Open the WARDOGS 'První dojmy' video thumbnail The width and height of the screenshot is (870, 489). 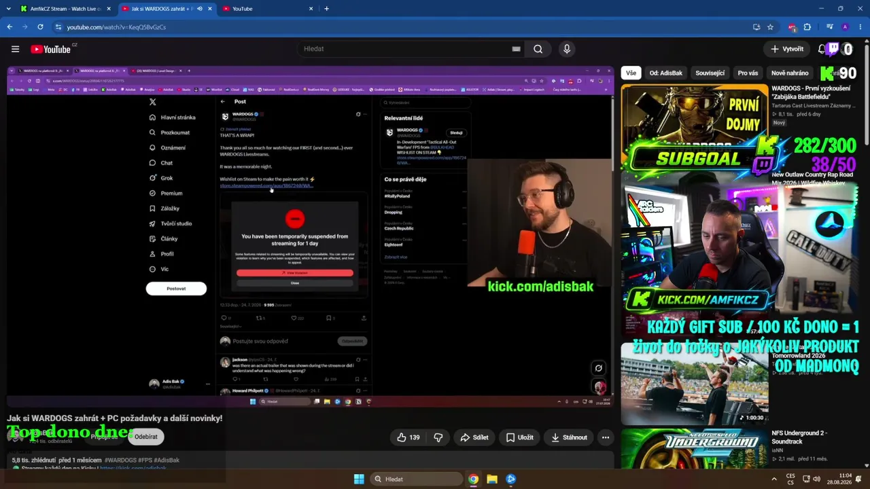click(x=694, y=127)
